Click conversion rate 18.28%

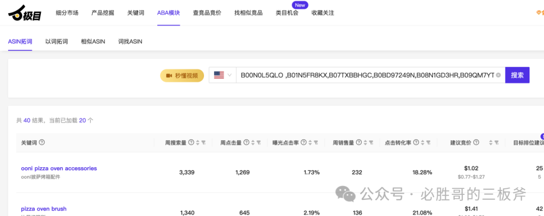[422, 172]
